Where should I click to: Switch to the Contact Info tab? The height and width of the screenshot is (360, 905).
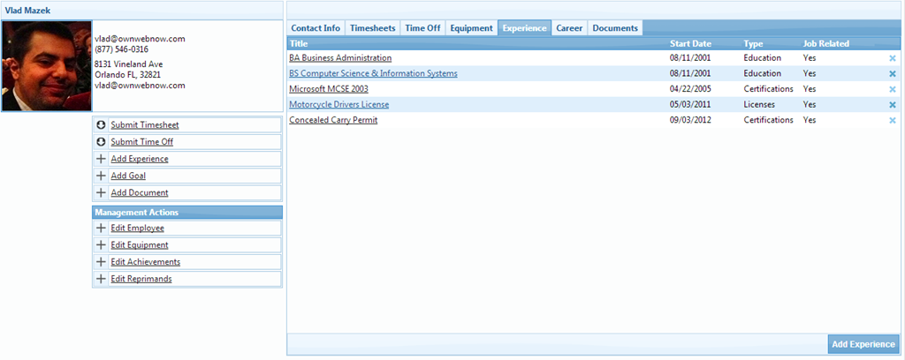pos(316,28)
